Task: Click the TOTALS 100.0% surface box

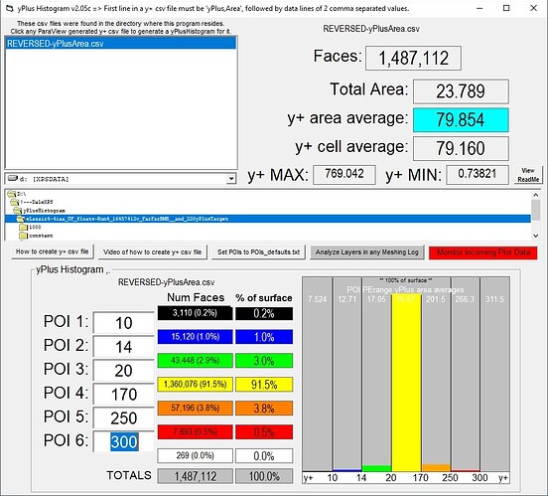Action: 264,476
